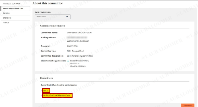Click the treasurer name CLARY, EVAN

point(73,46)
